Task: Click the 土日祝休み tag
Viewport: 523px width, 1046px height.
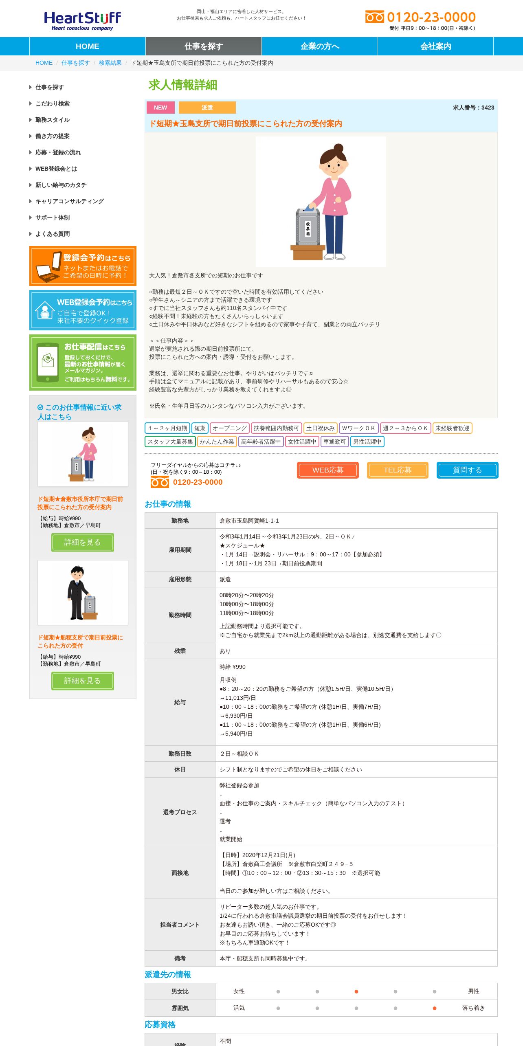Action: (x=321, y=428)
